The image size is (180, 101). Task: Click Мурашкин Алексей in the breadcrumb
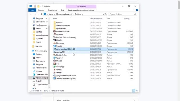64,14
